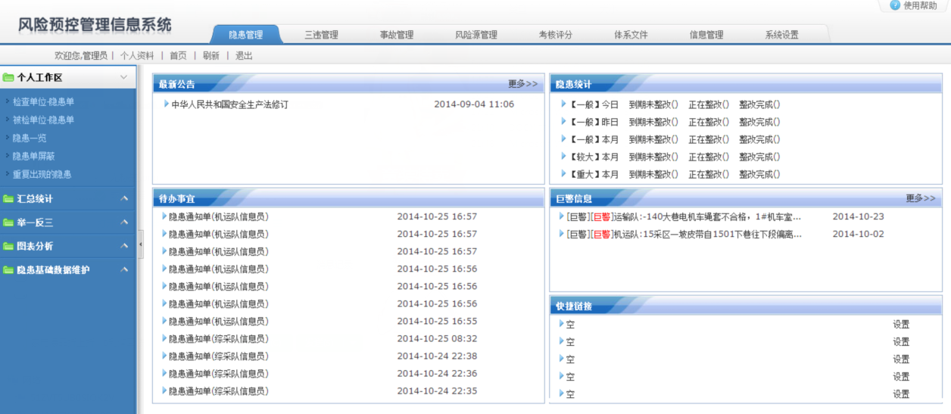Click 正在整改() in 【重大】本月 row
Viewport: 951px width, 414px height.
(709, 174)
